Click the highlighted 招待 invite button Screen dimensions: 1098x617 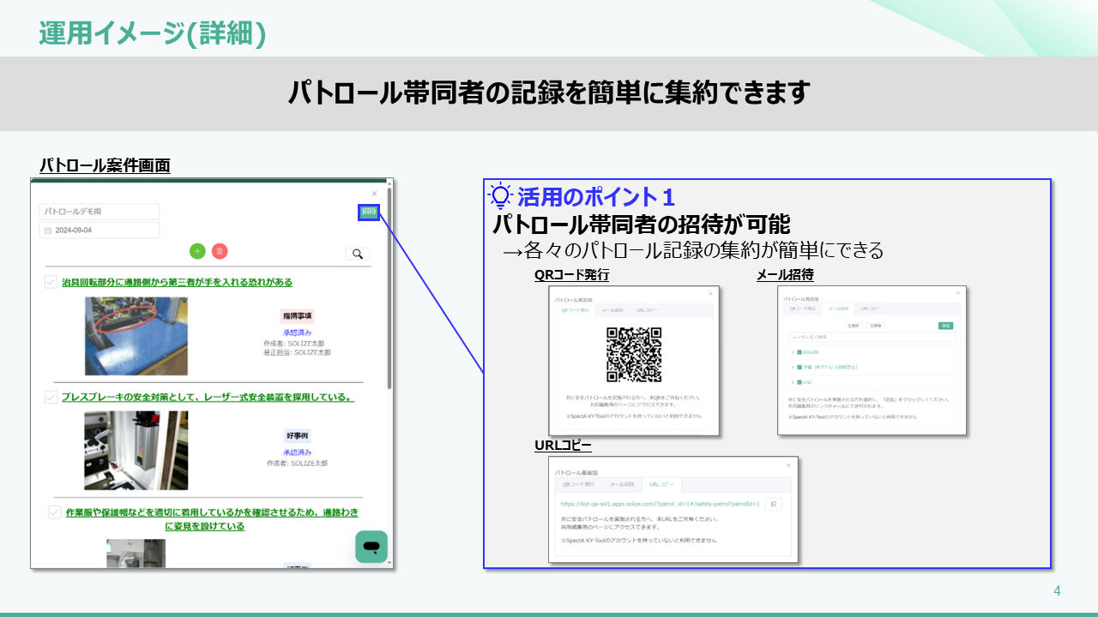369,213
